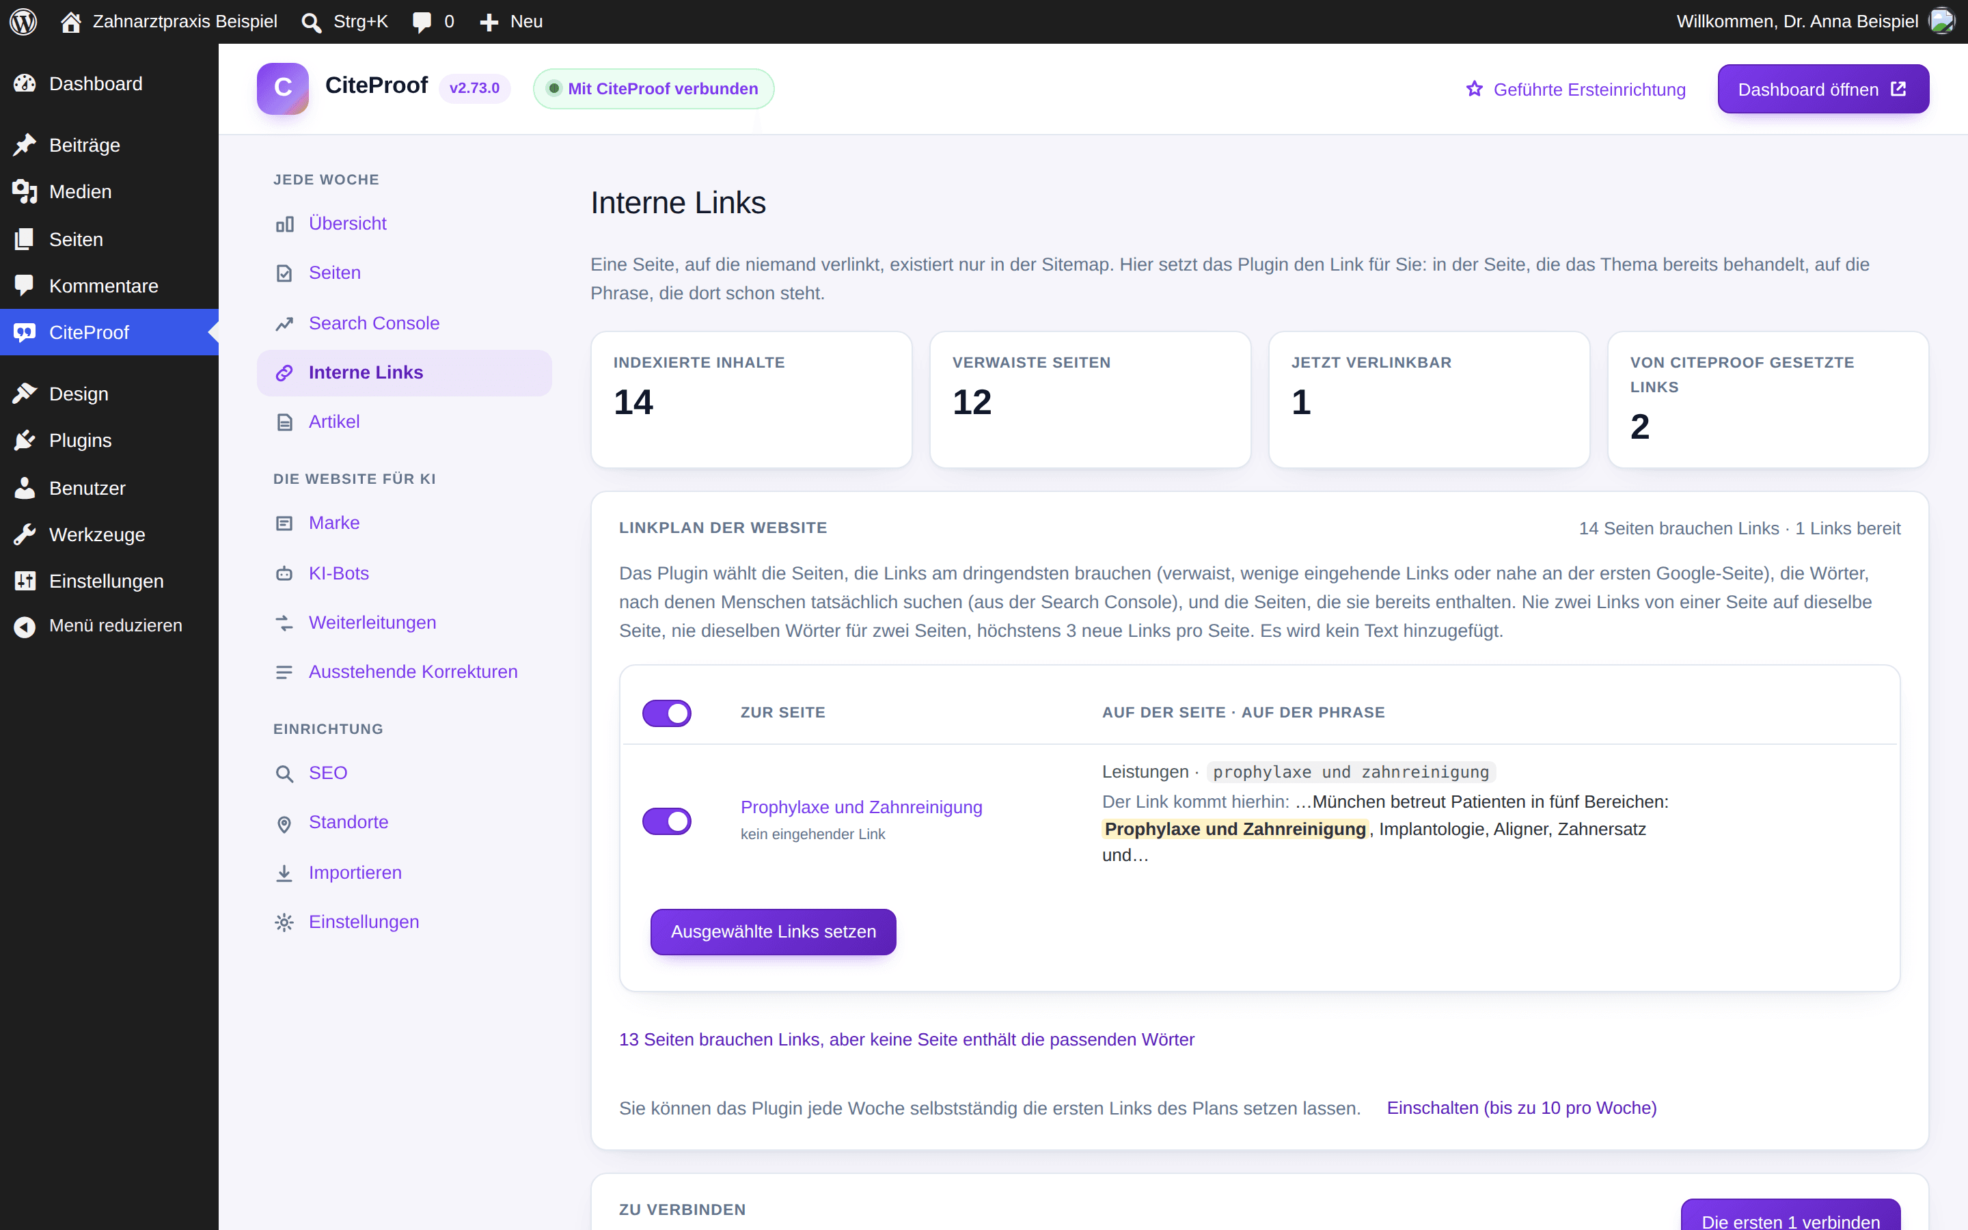Click the comments bubble icon in admin bar

(x=421, y=22)
